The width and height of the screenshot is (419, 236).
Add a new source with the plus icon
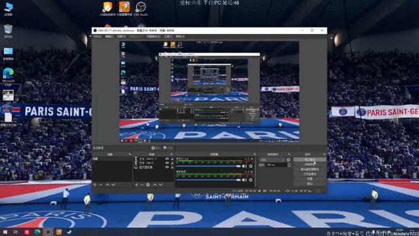tap(136, 185)
